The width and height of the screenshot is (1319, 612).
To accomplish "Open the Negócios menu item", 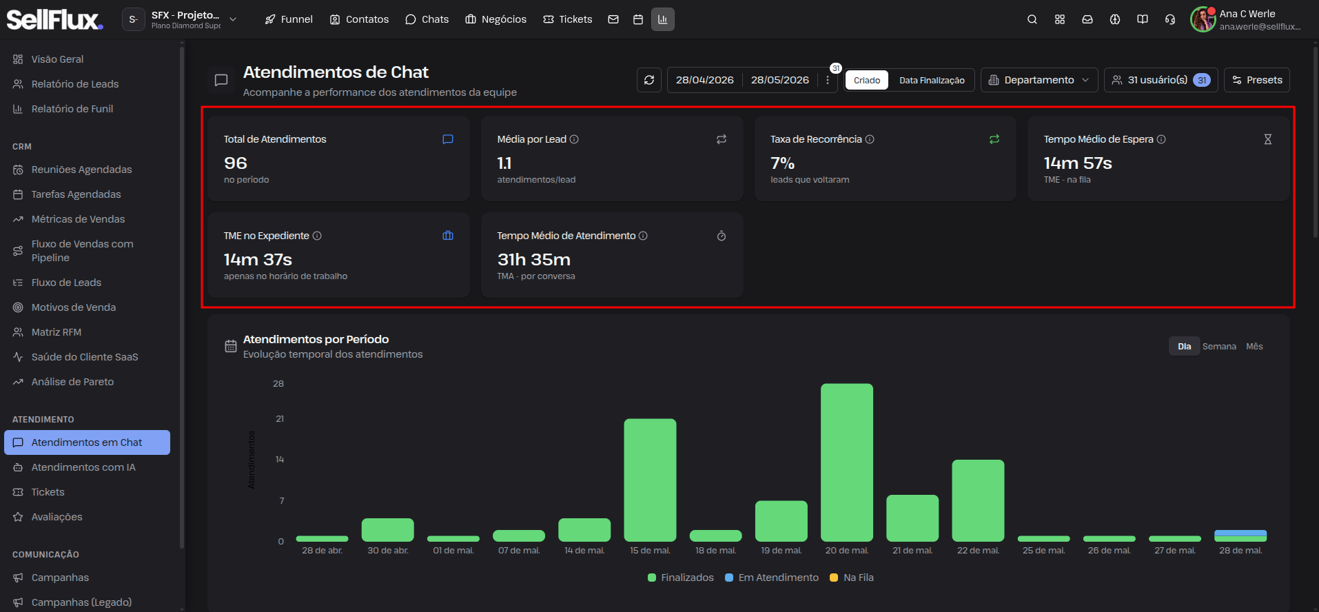I will click(x=495, y=19).
